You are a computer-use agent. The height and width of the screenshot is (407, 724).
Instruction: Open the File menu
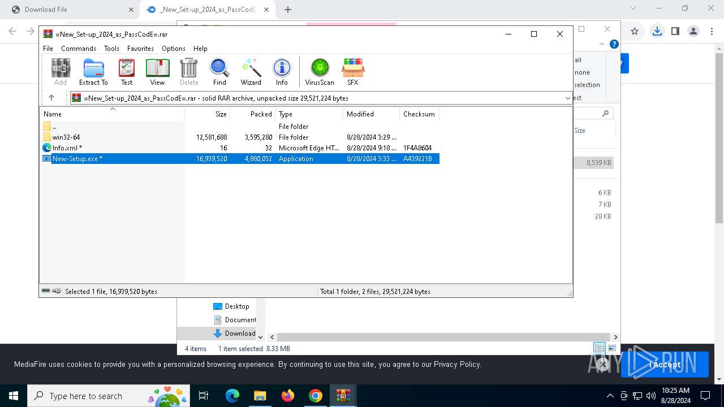pos(48,49)
